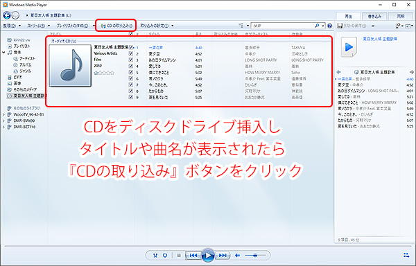Switch to the 再生 tab
Screen dimensions: 416x266
[x=348, y=17]
